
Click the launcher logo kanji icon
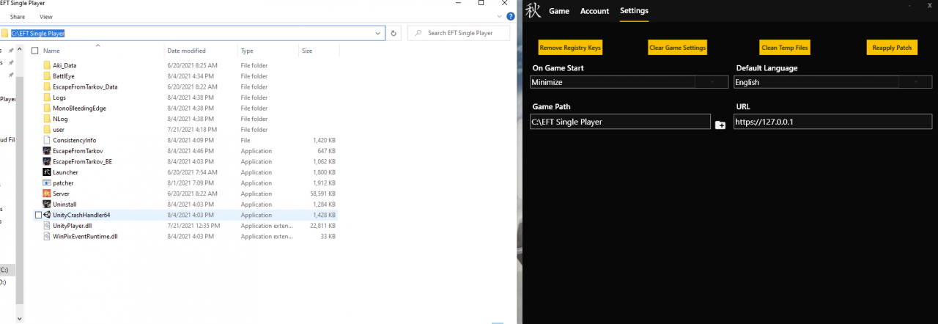(x=533, y=10)
